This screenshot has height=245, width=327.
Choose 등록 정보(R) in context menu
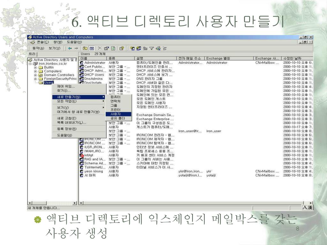79,129
